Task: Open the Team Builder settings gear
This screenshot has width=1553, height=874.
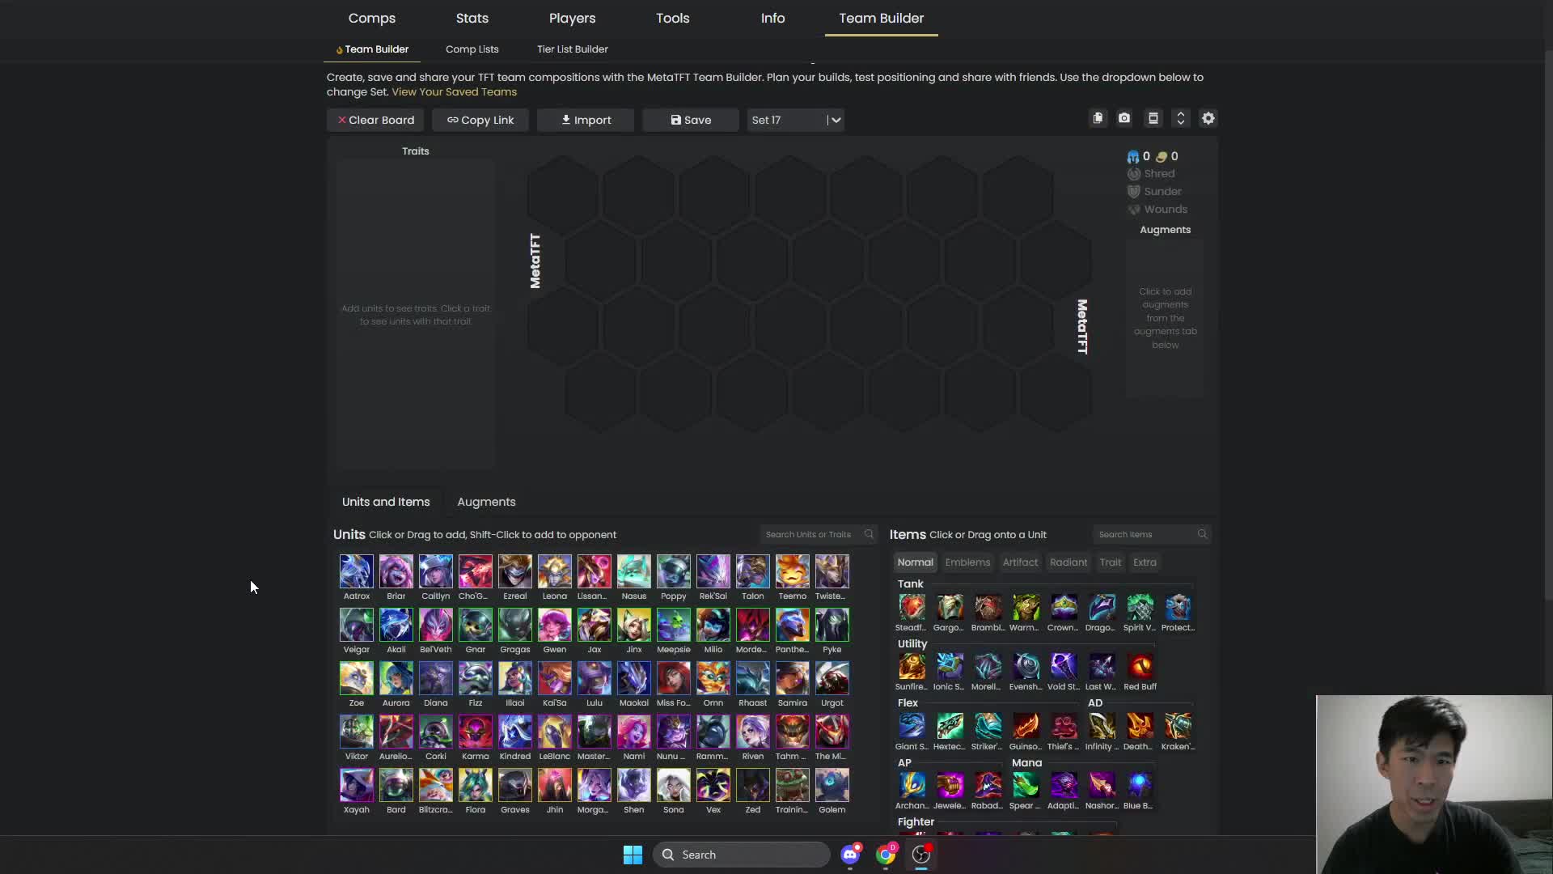Action: click(1208, 118)
